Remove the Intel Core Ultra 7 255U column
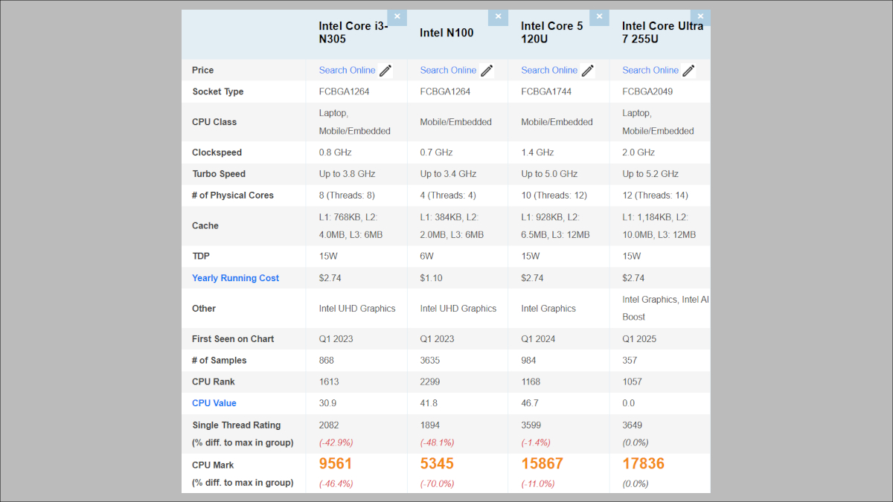893x502 pixels. click(x=700, y=16)
